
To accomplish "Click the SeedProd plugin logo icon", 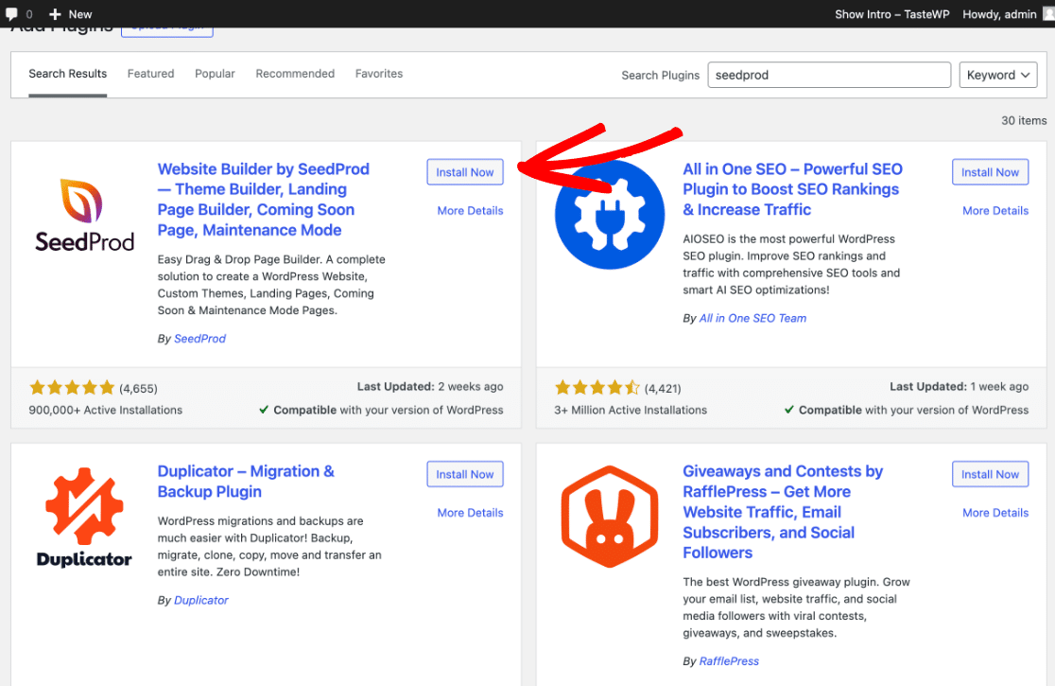I will pyautogui.click(x=85, y=215).
